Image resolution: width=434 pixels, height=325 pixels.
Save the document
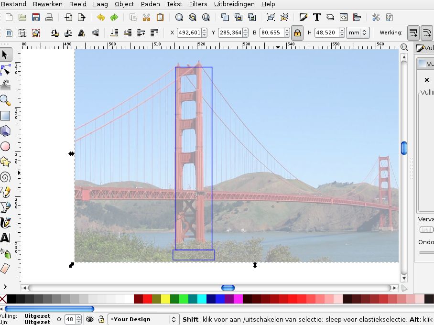click(x=36, y=17)
